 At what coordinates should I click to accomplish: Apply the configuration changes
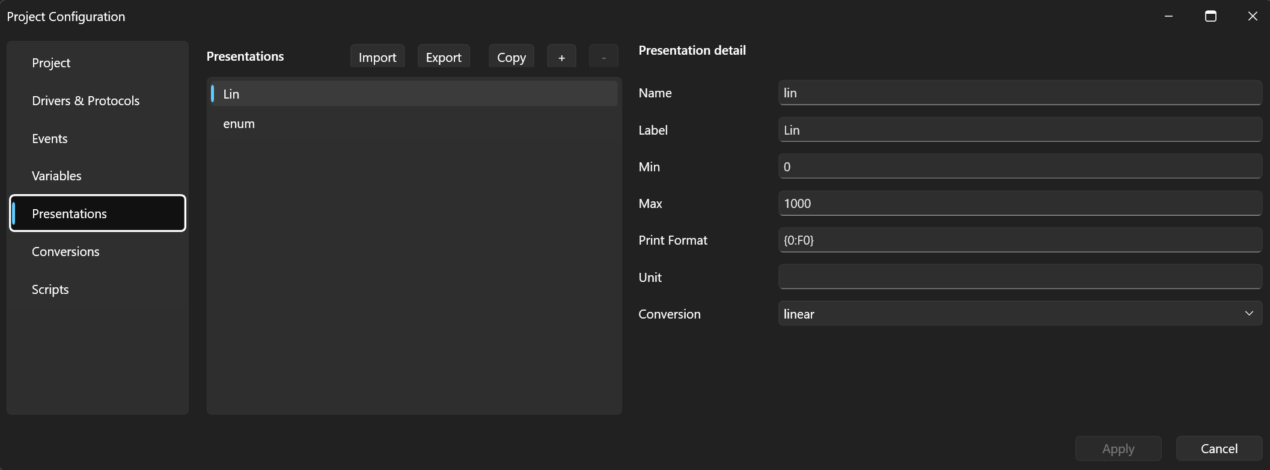pyautogui.click(x=1118, y=449)
